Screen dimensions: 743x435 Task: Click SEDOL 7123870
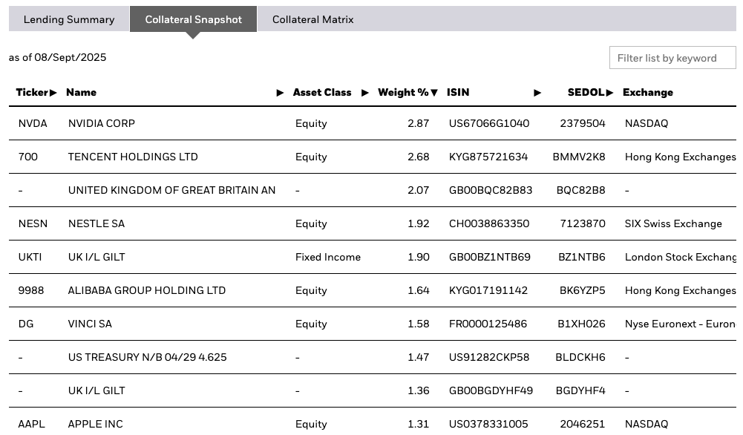[x=583, y=223]
